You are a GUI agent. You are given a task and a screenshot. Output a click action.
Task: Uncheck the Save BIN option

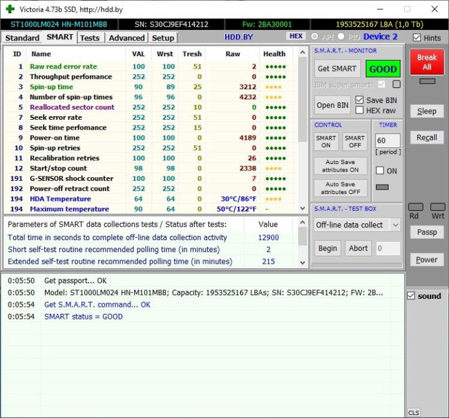(359, 100)
